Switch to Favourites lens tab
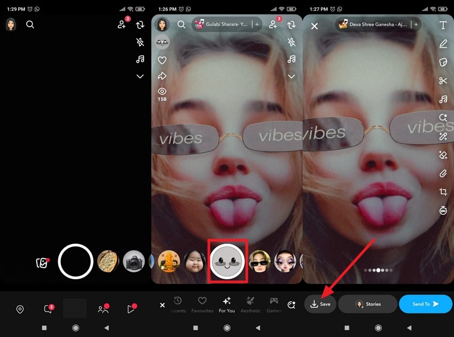The width and height of the screenshot is (454, 337). click(x=202, y=304)
